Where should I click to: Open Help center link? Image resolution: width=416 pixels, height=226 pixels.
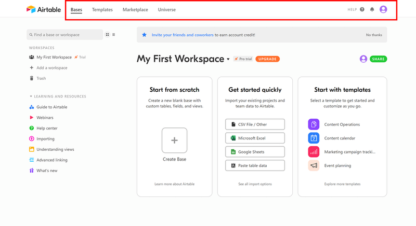(x=47, y=128)
